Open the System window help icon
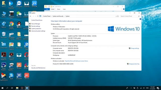 pos(140,19)
